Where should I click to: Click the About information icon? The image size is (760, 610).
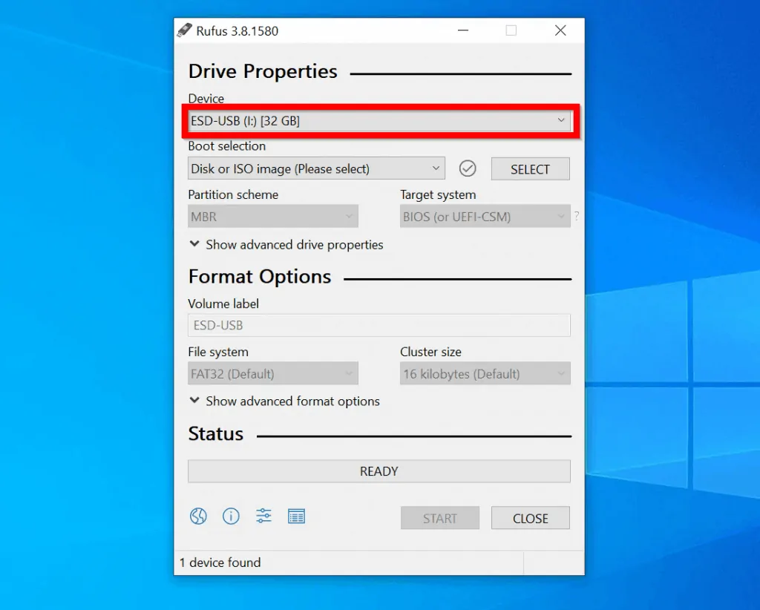[231, 516]
